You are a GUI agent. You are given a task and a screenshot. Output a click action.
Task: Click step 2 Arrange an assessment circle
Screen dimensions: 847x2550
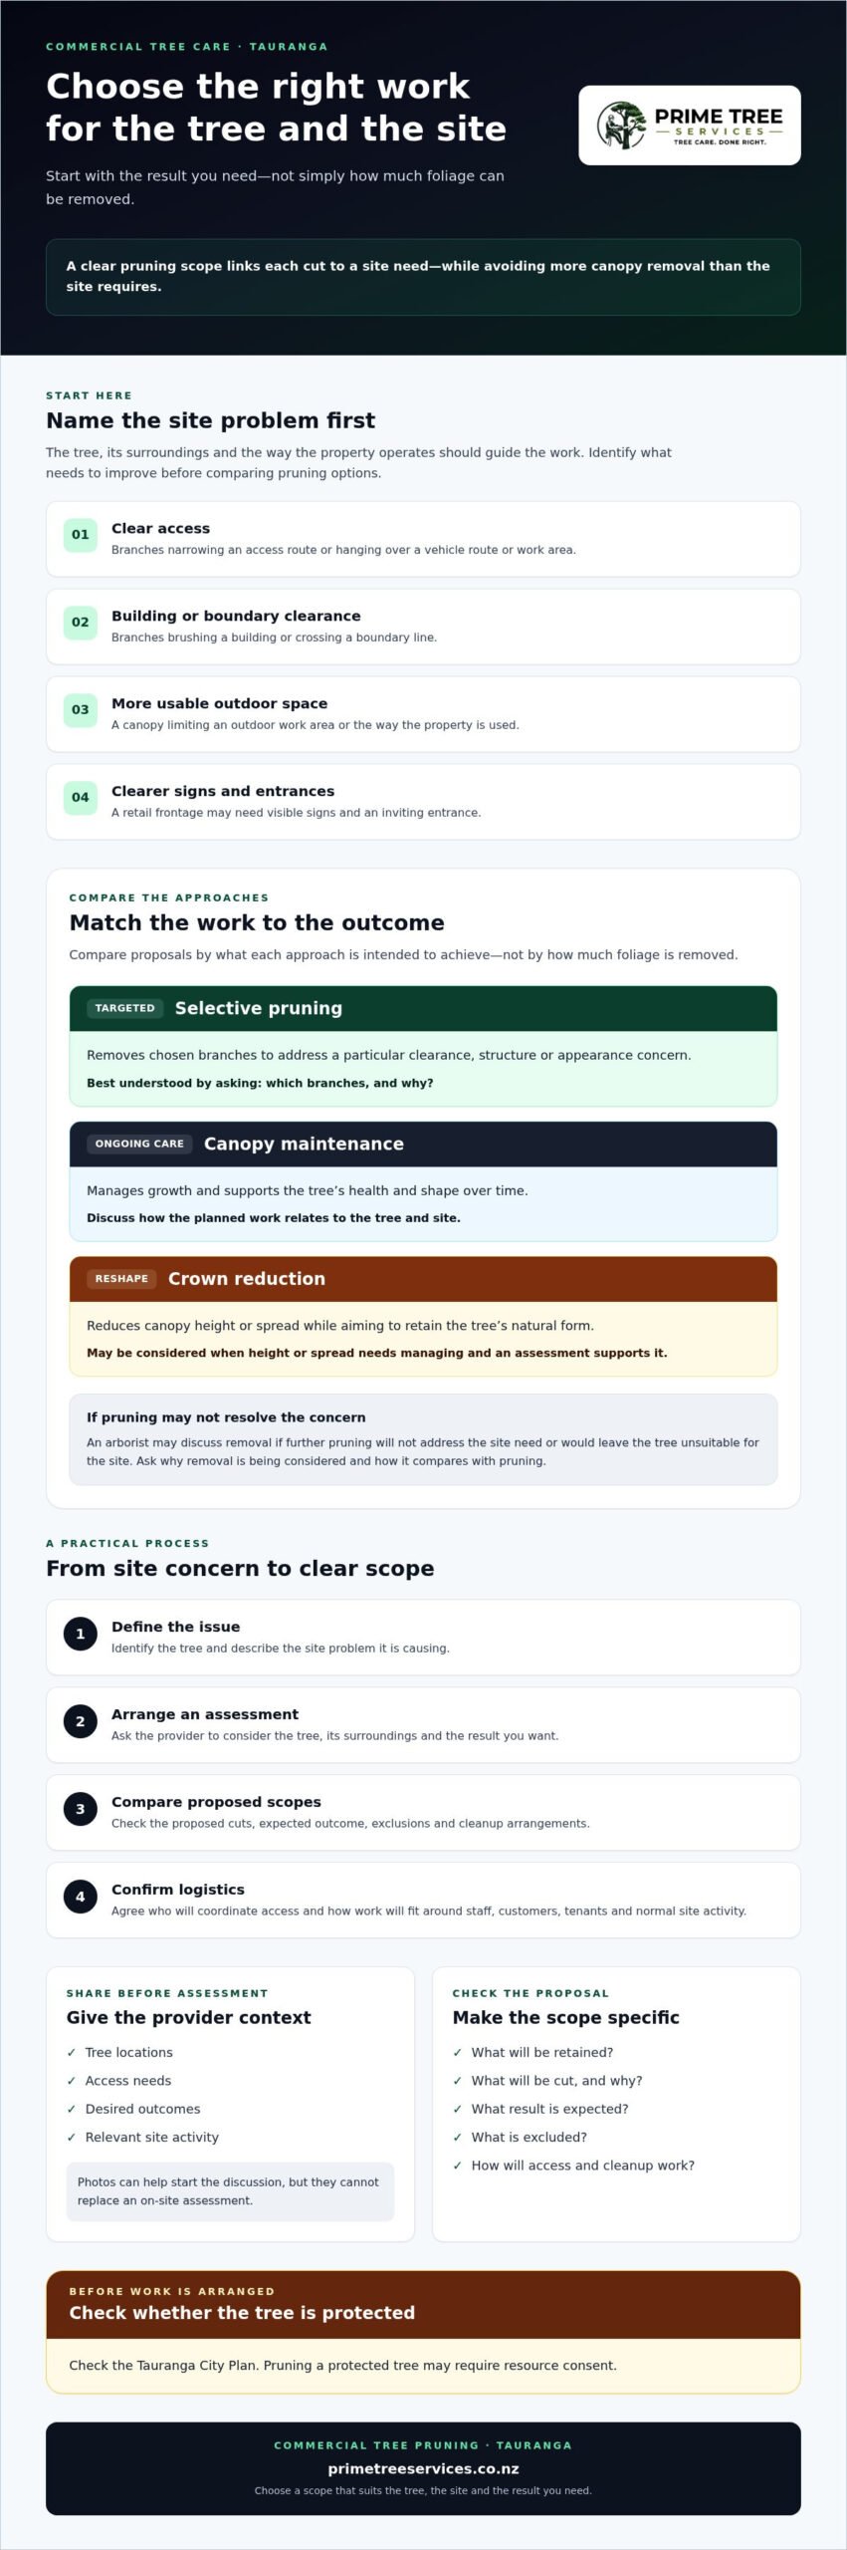[x=81, y=1721]
